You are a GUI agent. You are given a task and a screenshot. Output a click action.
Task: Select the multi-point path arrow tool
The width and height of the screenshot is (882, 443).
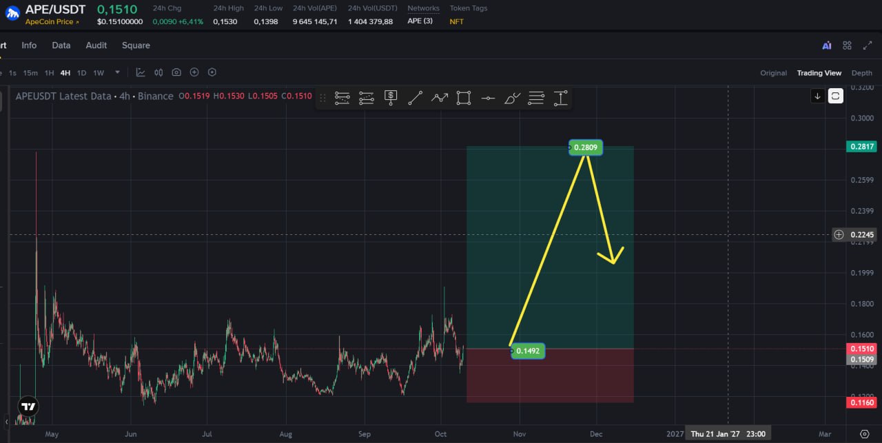[440, 99]
